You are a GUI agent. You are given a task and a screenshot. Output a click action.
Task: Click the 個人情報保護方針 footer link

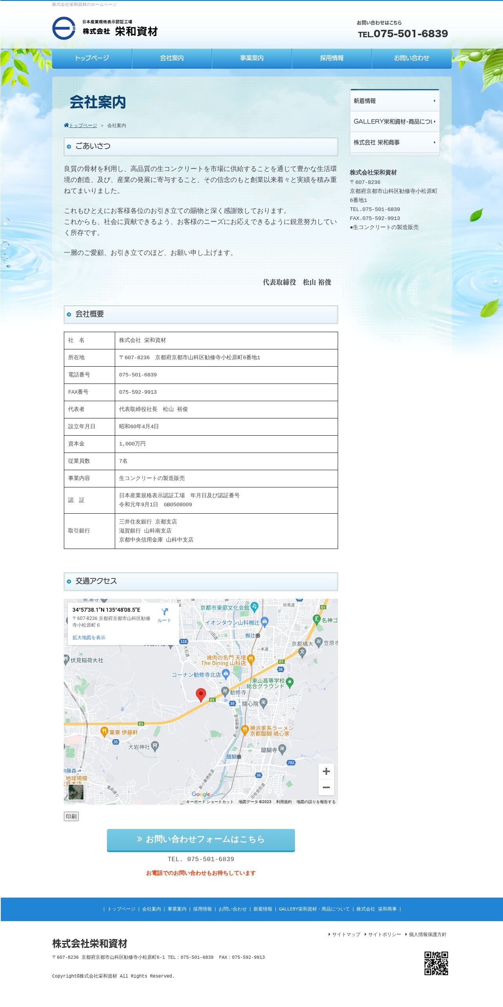click(427, 934)
